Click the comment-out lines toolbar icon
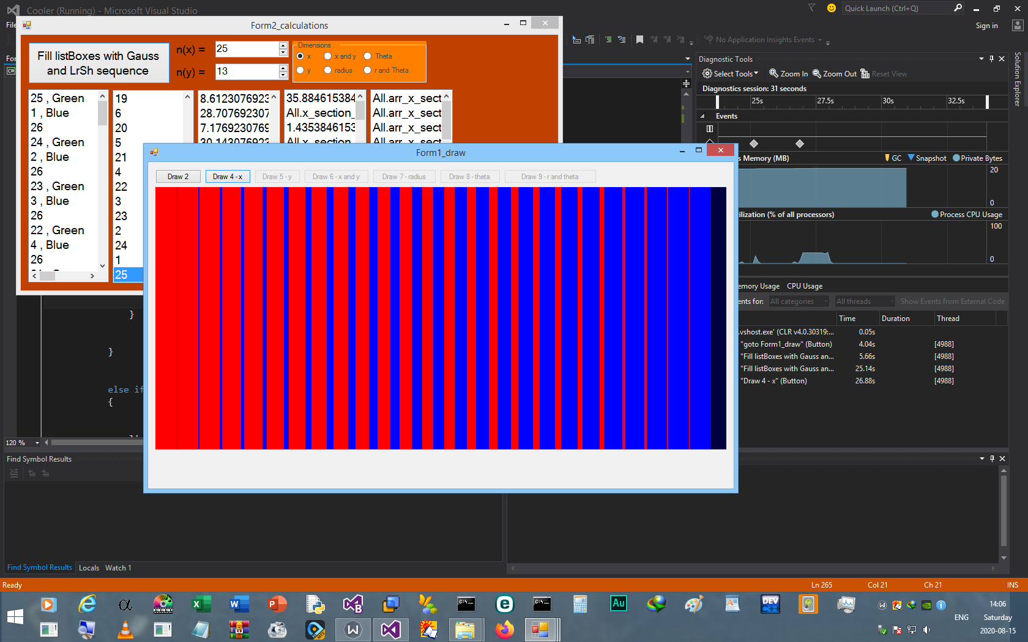The height and width of the screenshot is (642, 1028). [608, 40]
